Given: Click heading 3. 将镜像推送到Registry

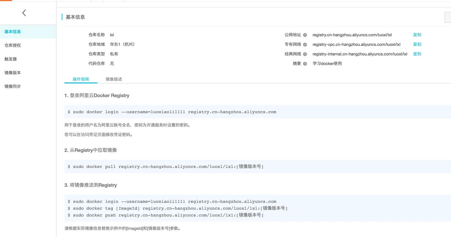Looking at the screenshot, I should point(91,185).
